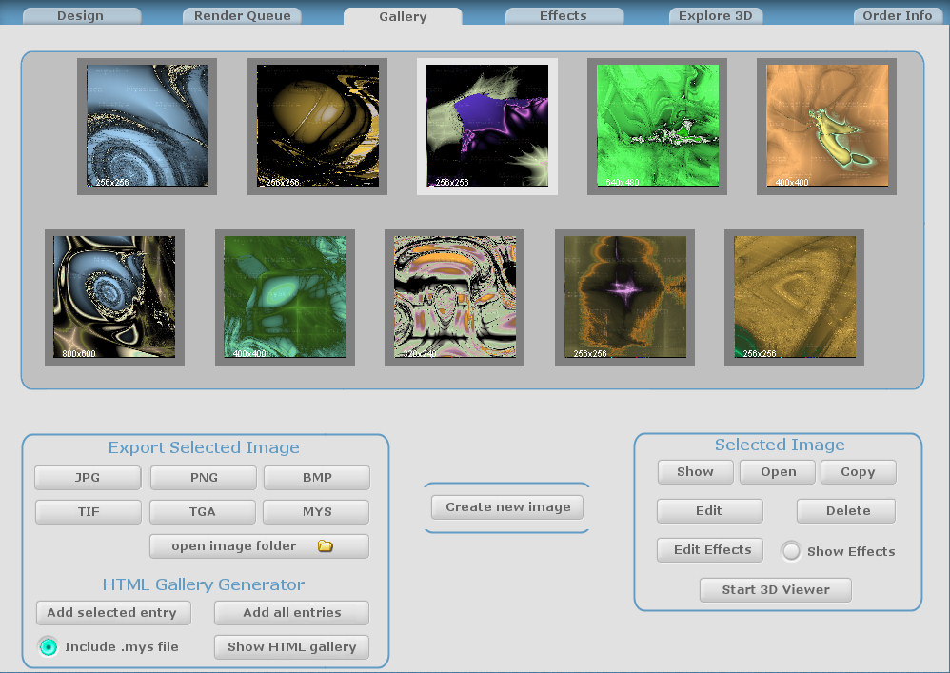Click Add selected entry button

tap(113, 612)
